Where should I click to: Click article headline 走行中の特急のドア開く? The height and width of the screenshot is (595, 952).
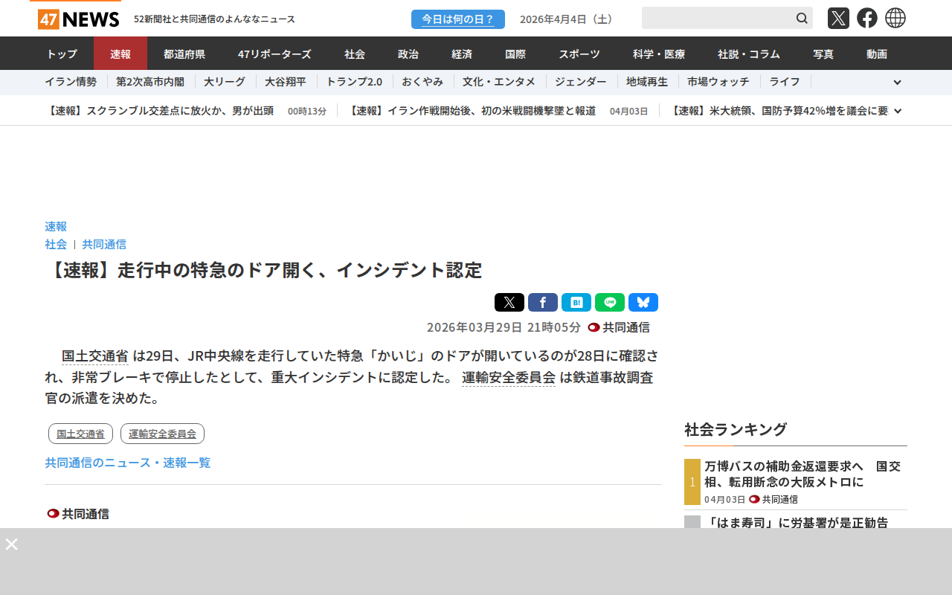pyautogui.click(x=263, y=270)
